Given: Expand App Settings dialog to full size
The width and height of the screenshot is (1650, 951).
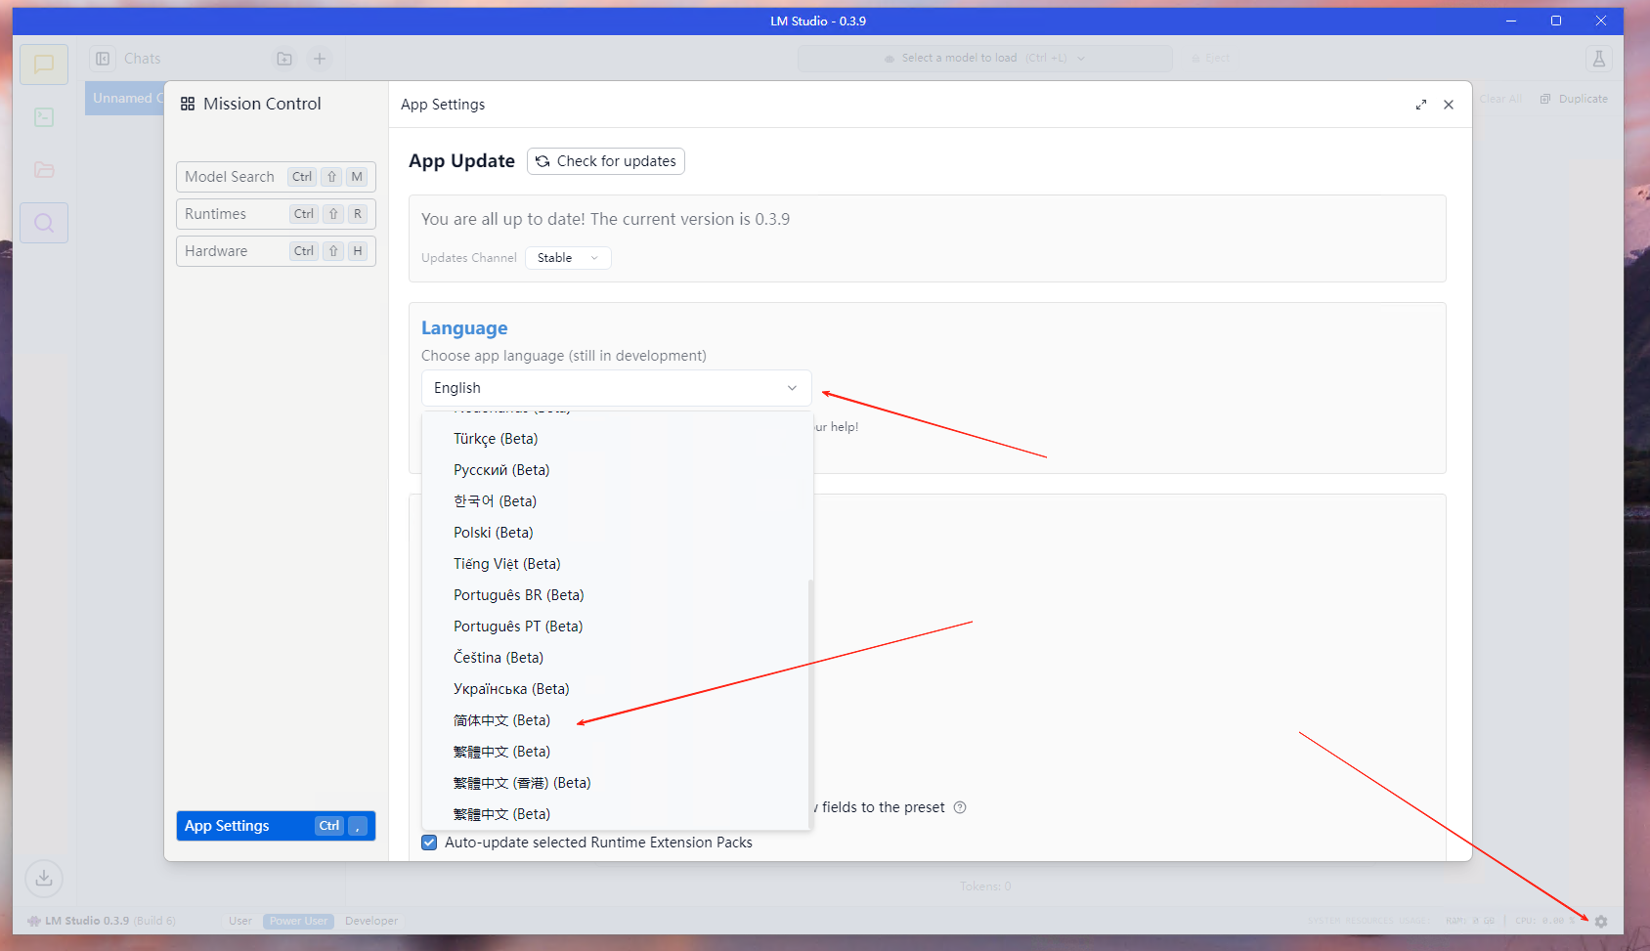Looking at the screenshot, I should click(1421, 105).
